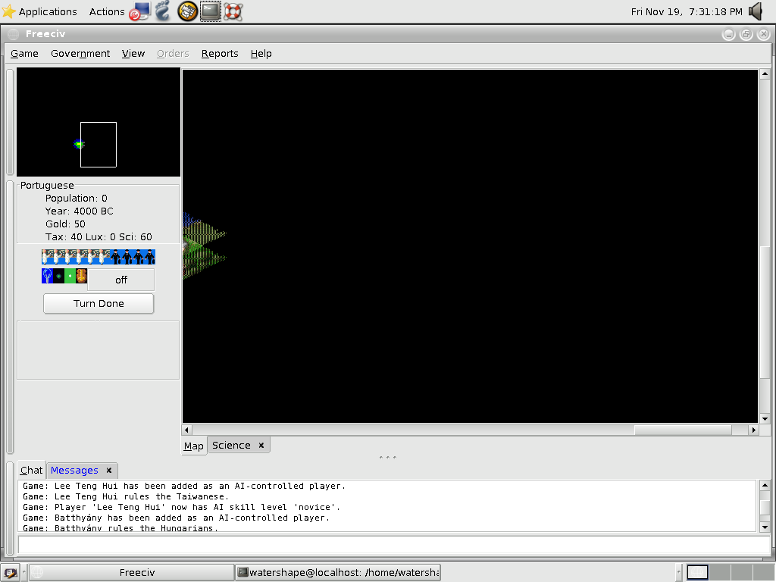Click the 'Population: 0' text

coord(77,199)
